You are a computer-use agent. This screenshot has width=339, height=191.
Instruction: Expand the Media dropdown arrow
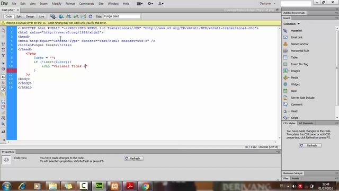(x=289, y=78)
